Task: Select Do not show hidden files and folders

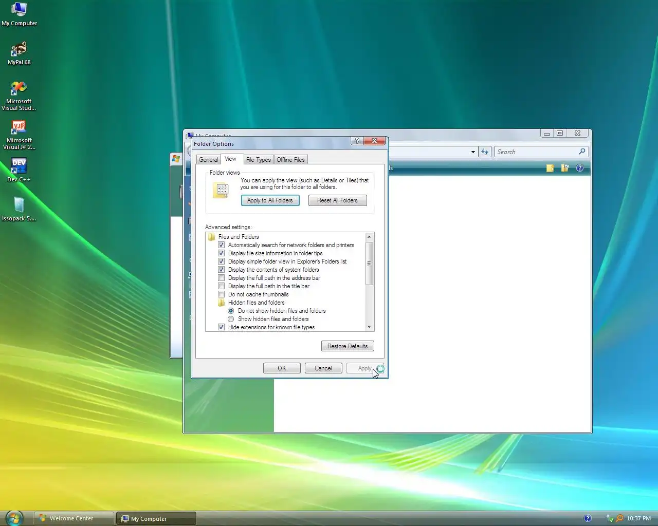Action: pyautogui.click(x=231, y=311)
